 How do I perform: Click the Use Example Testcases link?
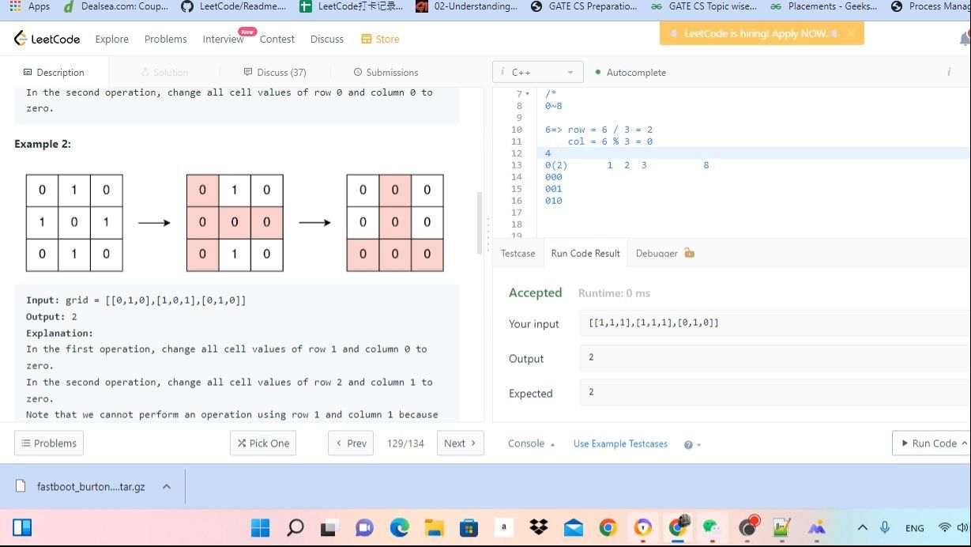(x=620, y=443)
